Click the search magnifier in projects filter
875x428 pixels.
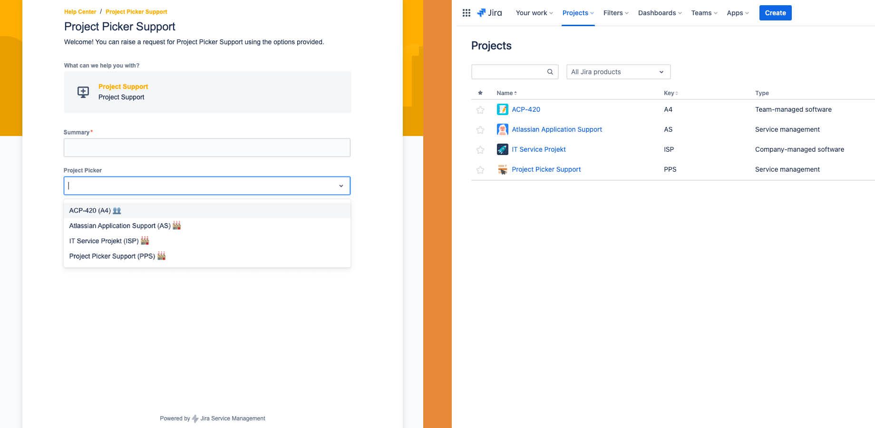click(550, 72)
